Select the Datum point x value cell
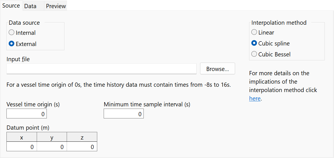The width and height of the screenshot is (334, 158). click(x=22, y=147)
